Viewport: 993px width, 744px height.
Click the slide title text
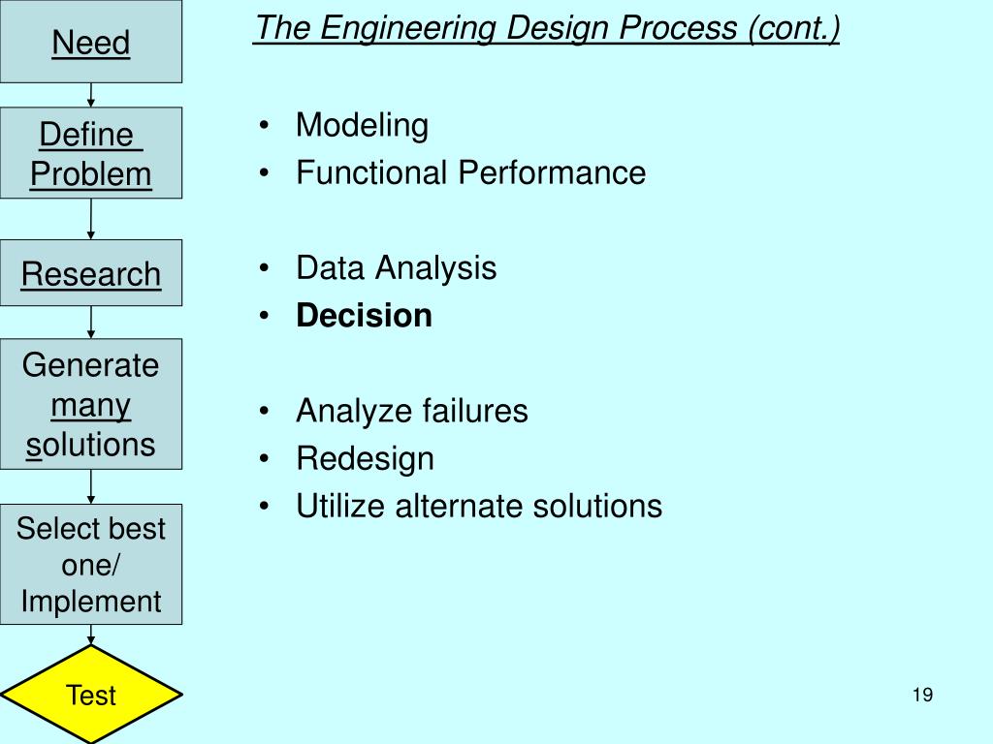click(x=547, y=29)
